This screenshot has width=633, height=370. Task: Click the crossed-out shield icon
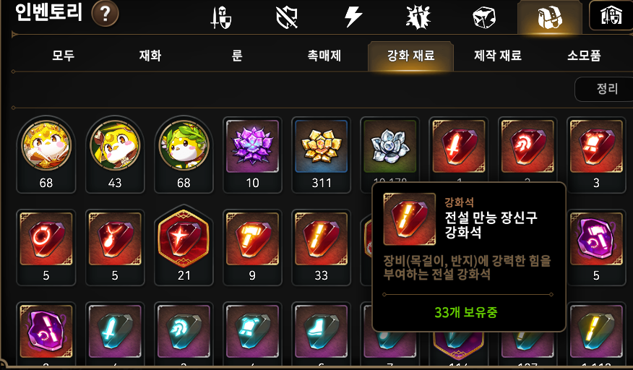click(x=287, y=17)
